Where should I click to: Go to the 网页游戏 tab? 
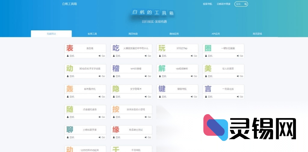(257, 34)
